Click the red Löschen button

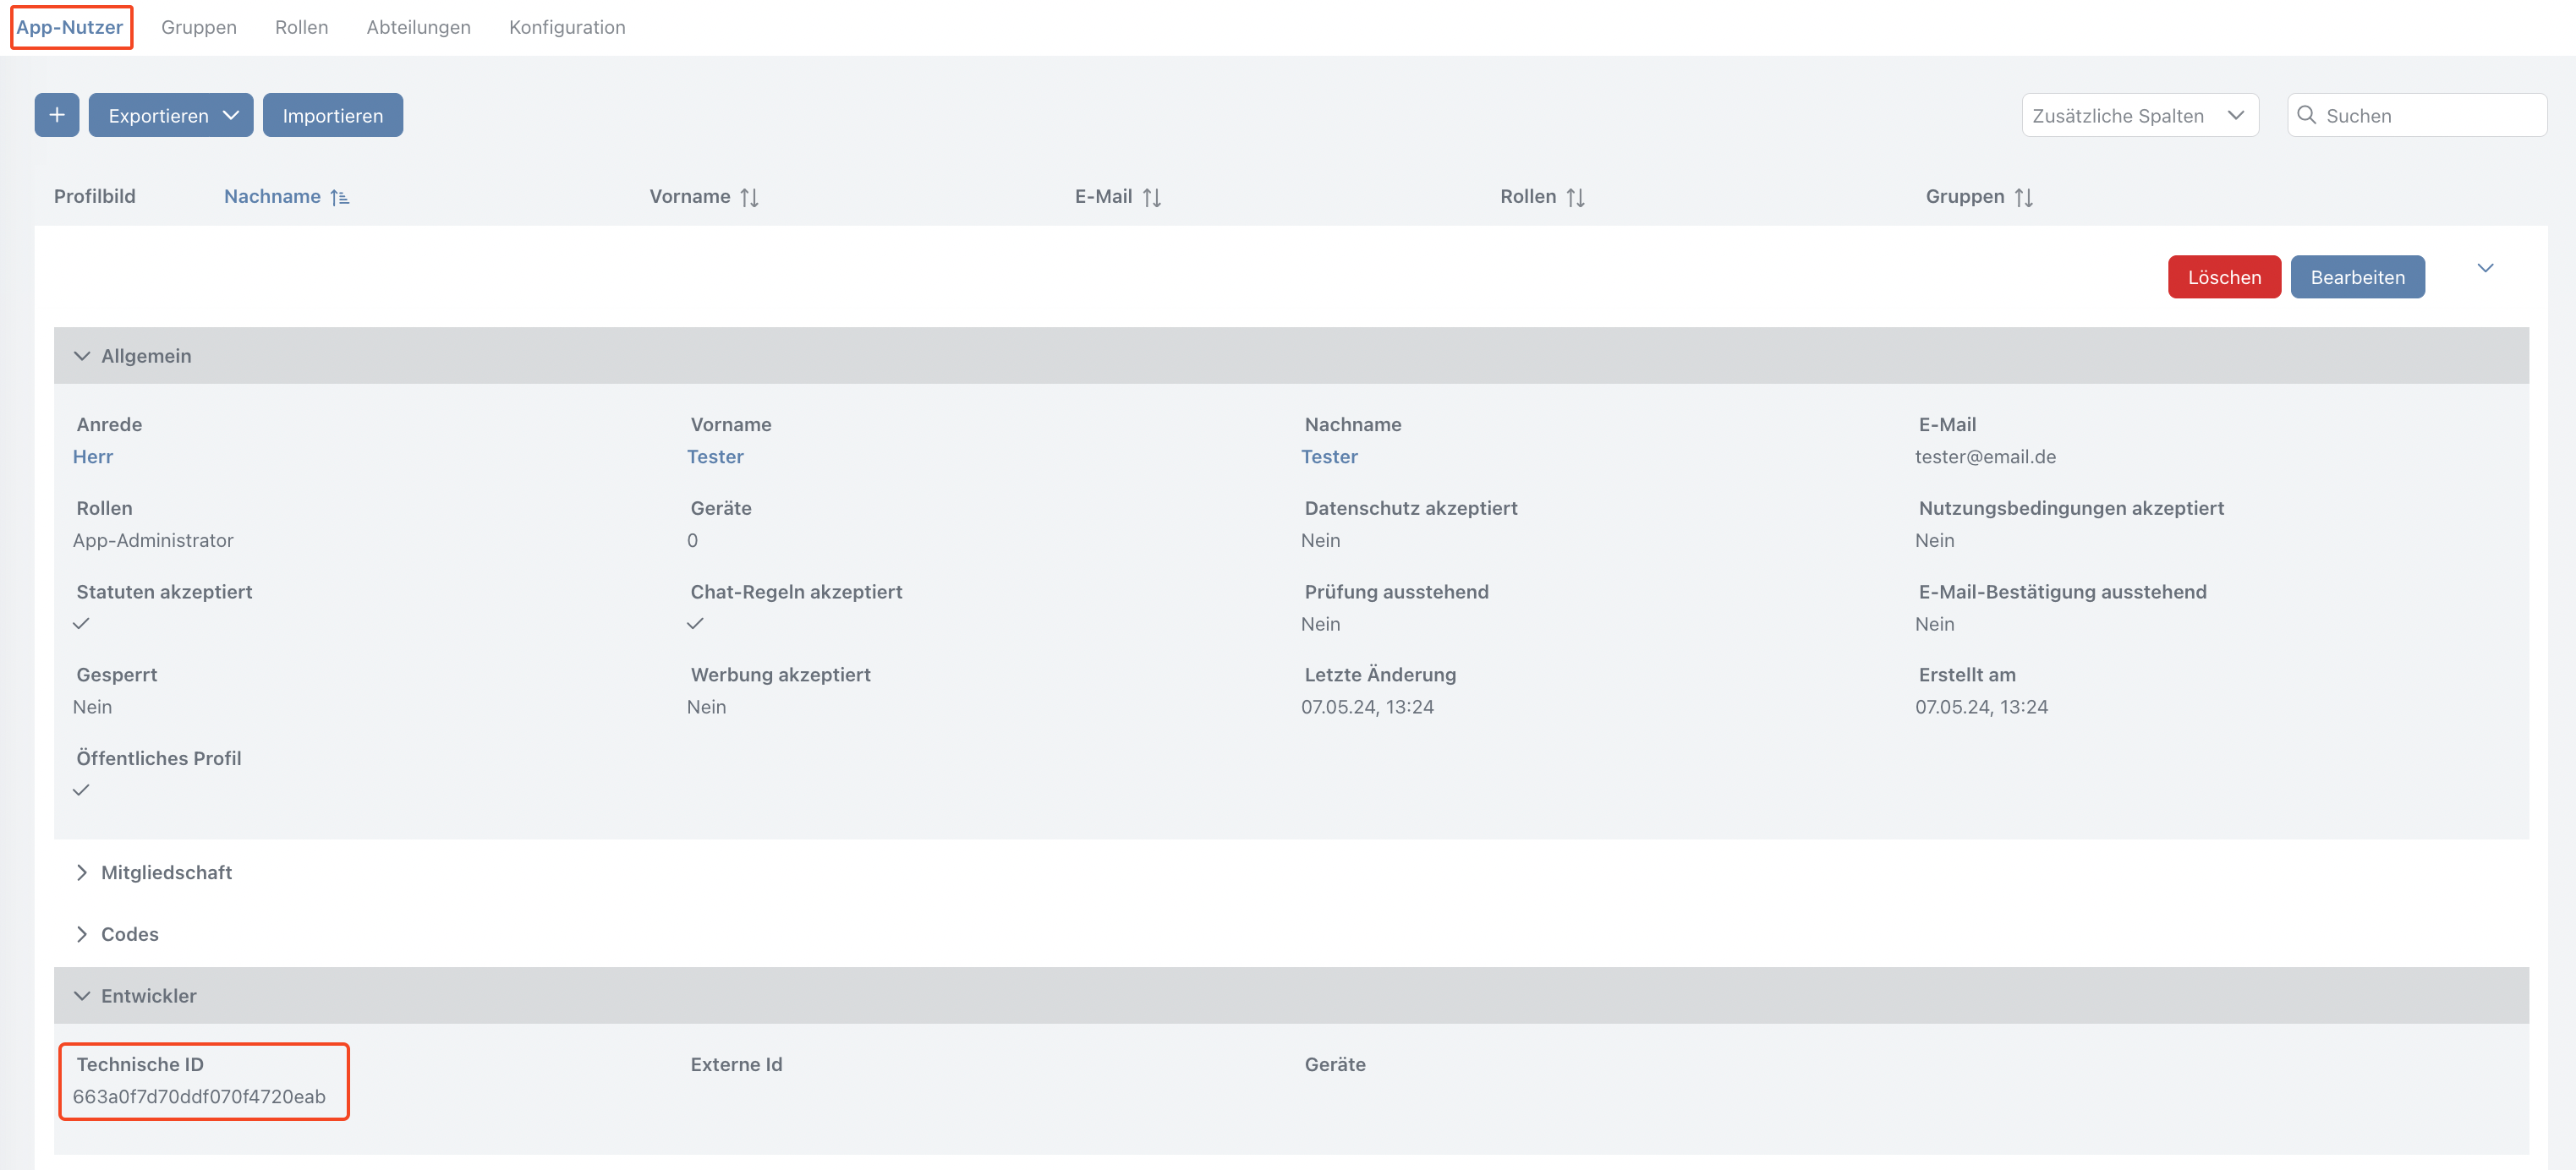[x=2224, y=277]
